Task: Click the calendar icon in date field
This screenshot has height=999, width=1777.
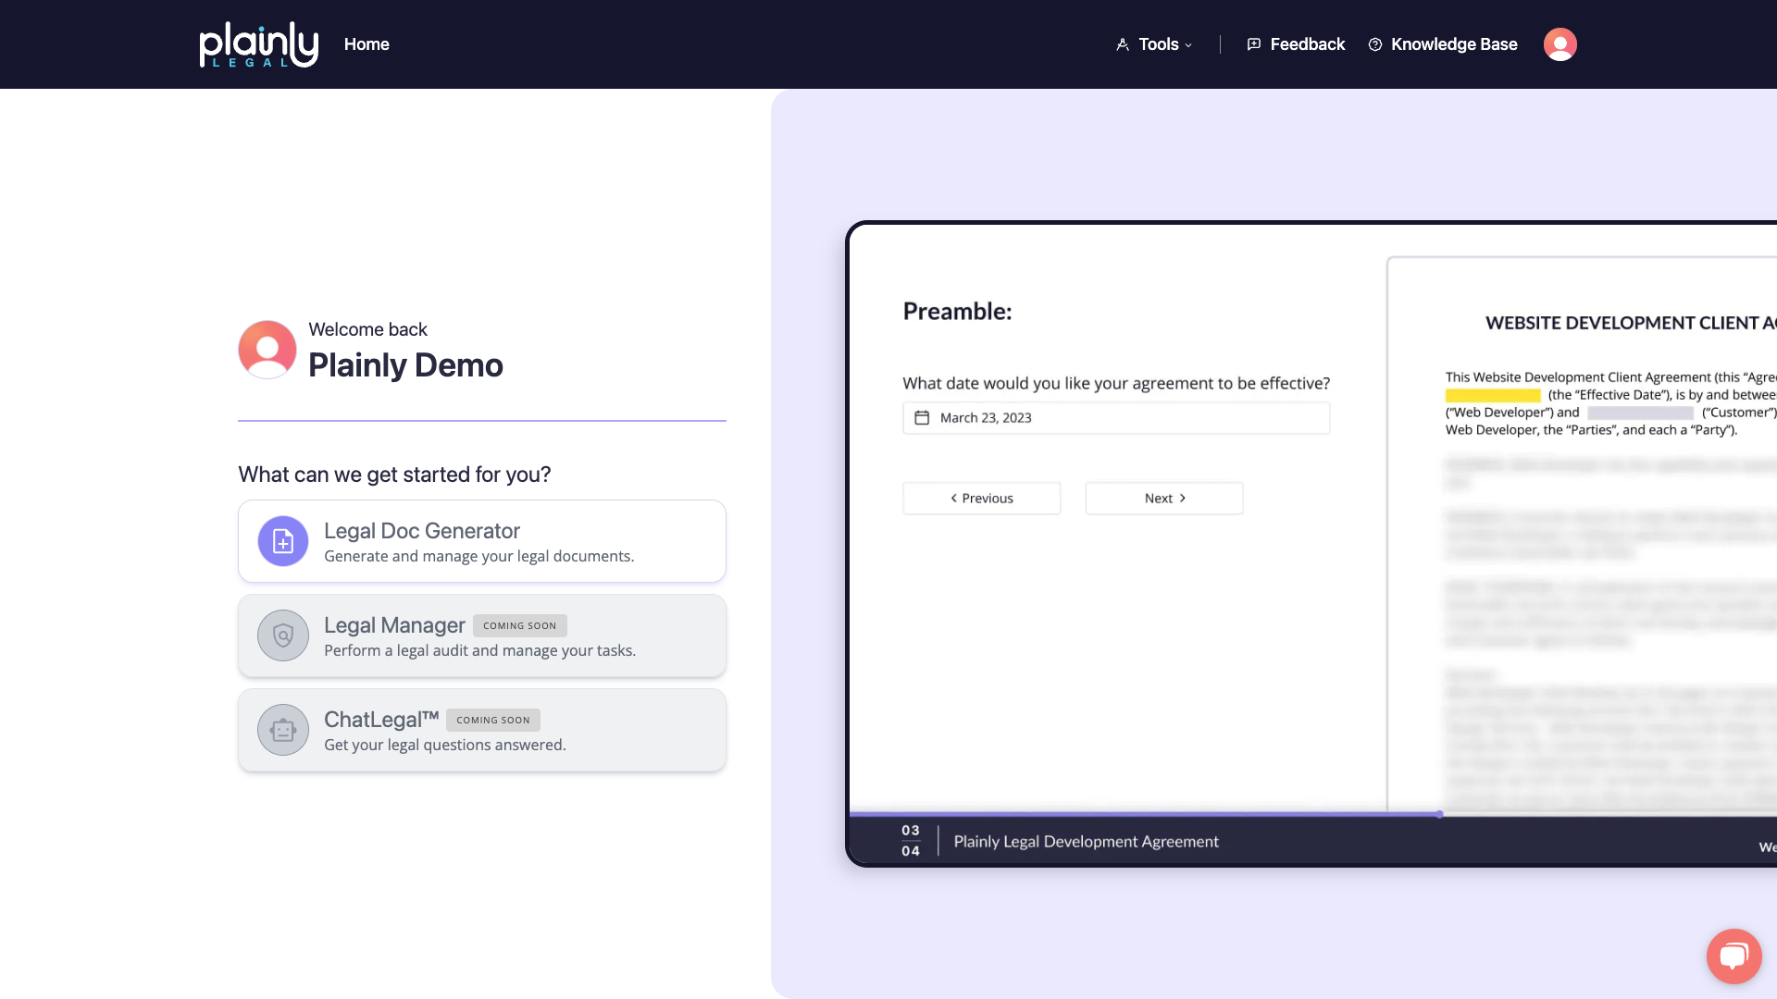Action: pos(922,418)
